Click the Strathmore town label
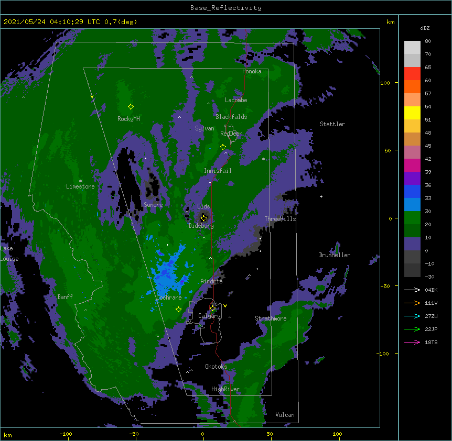The width and height of the screenshot is (452, 441). pos(271,318)
